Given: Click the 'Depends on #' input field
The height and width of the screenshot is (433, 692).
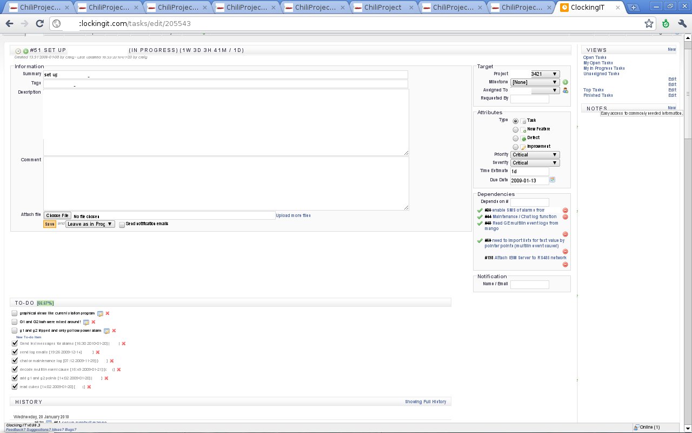Looking at the screenshot, I should [x=530, y=202].
